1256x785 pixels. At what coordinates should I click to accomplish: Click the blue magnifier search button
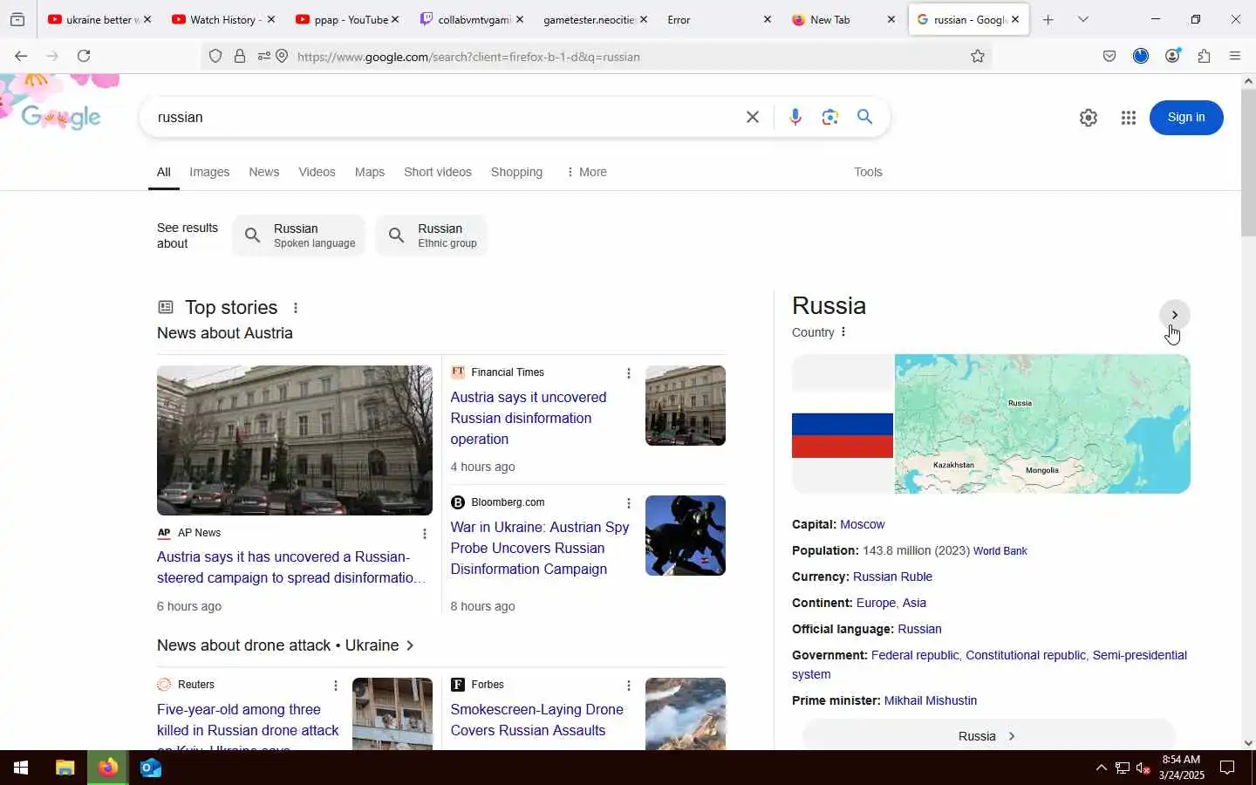[x=864, y=117]
